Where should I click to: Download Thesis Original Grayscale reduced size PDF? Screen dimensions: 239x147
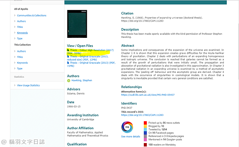(88, 58)
